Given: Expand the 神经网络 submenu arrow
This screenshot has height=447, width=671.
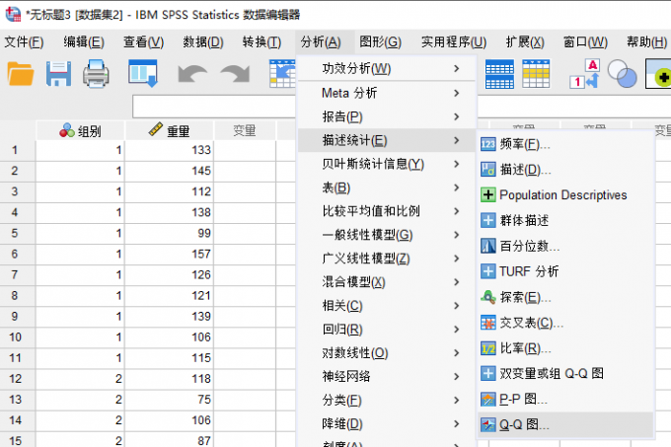Looking at the screenshot, I should pos(457,376).
